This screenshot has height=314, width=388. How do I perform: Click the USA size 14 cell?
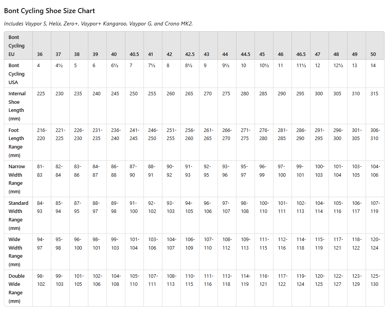click(373, 66)
